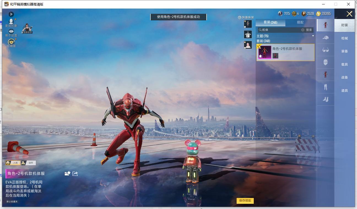The width and height of the screenshot is (357, 209).
Task: Open the 语音助手 voice assistant
Action: 27,29
